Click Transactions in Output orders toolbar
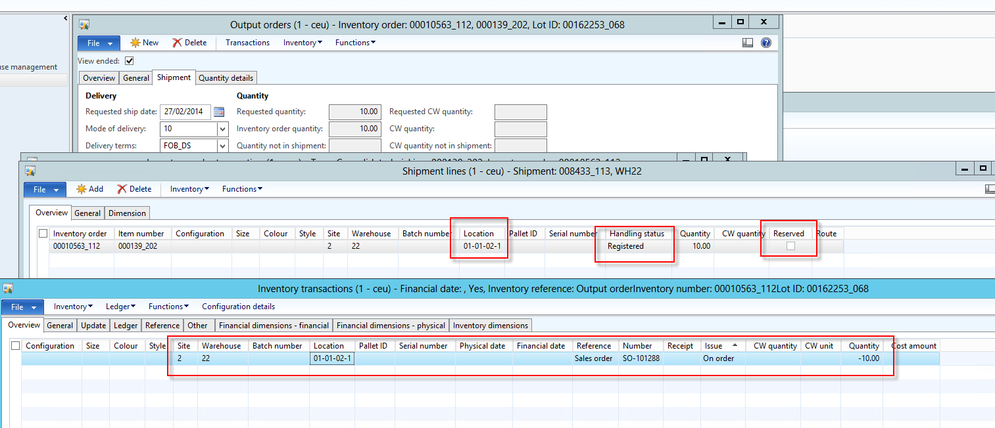 247,43
